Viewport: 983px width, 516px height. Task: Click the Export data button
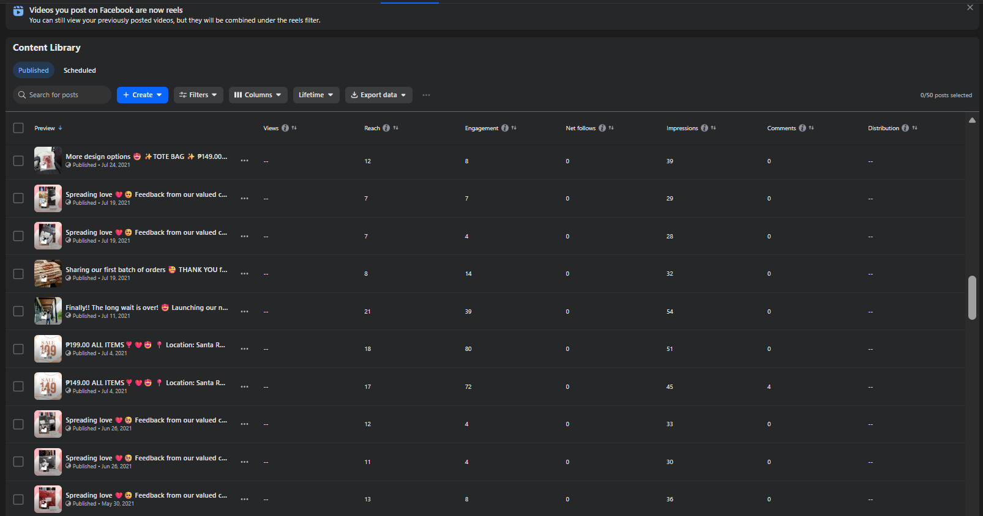click(x=378, y=95)
